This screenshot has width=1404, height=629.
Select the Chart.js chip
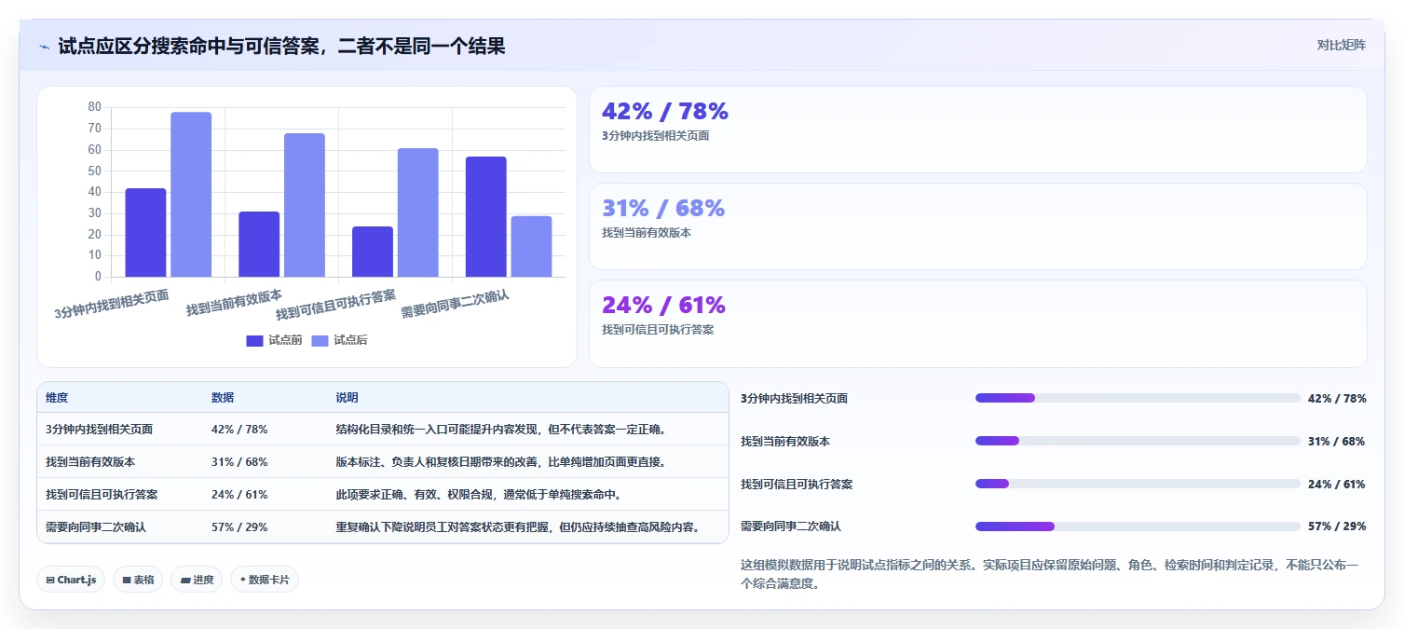click(x=71, y=580)
